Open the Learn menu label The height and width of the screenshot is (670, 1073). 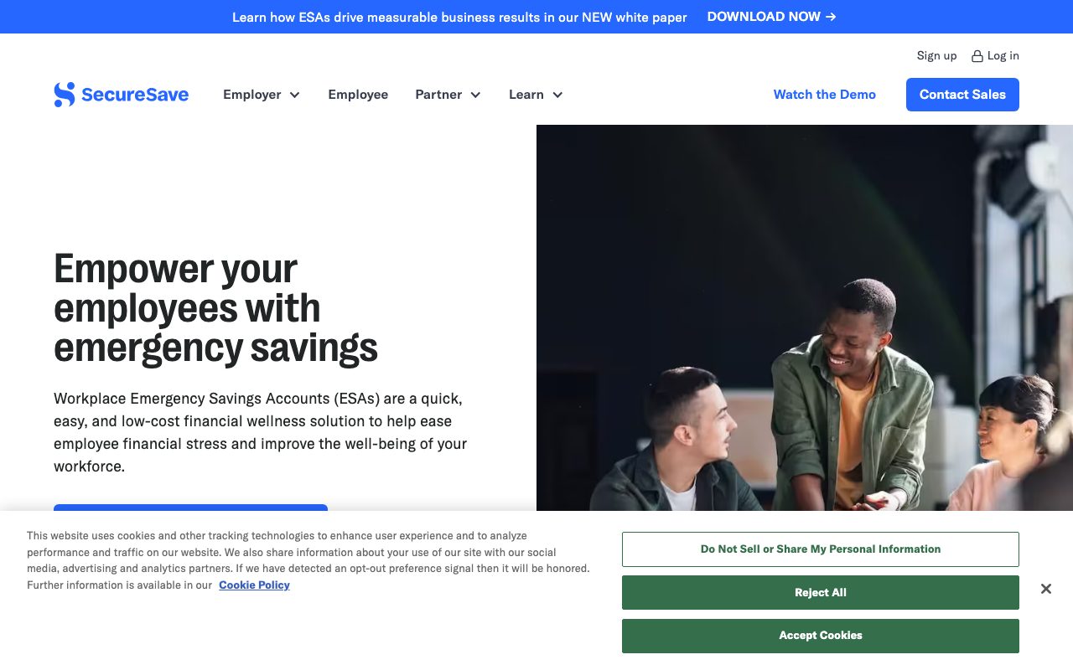(526, 95)
